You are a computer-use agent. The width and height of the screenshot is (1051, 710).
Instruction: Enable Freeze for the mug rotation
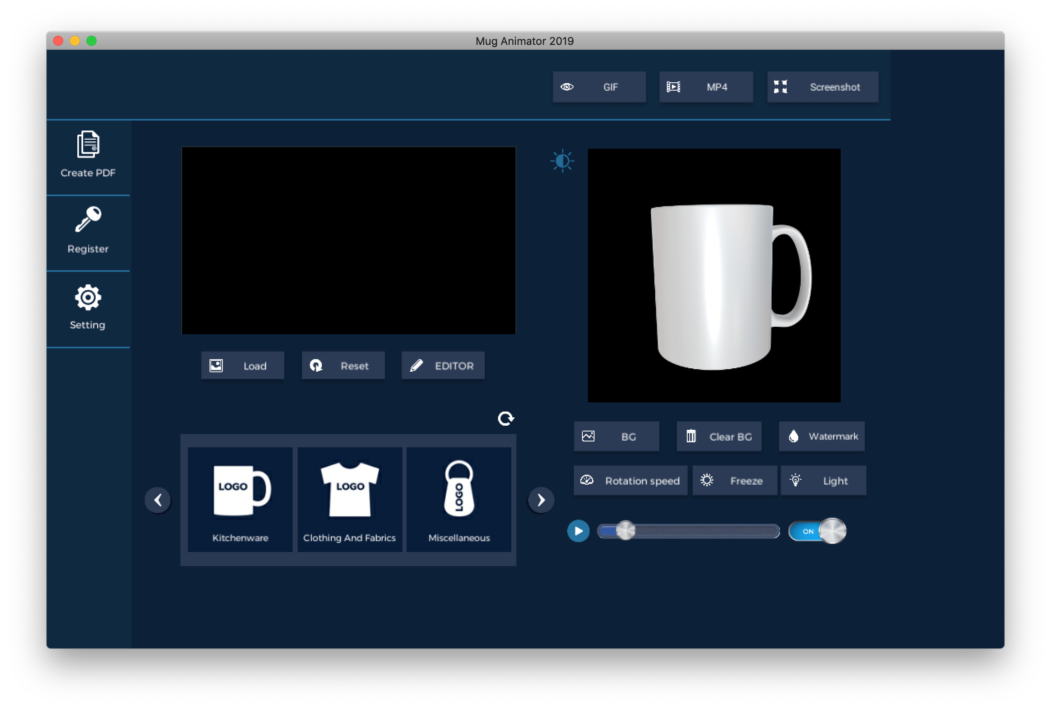click(734, 481)
